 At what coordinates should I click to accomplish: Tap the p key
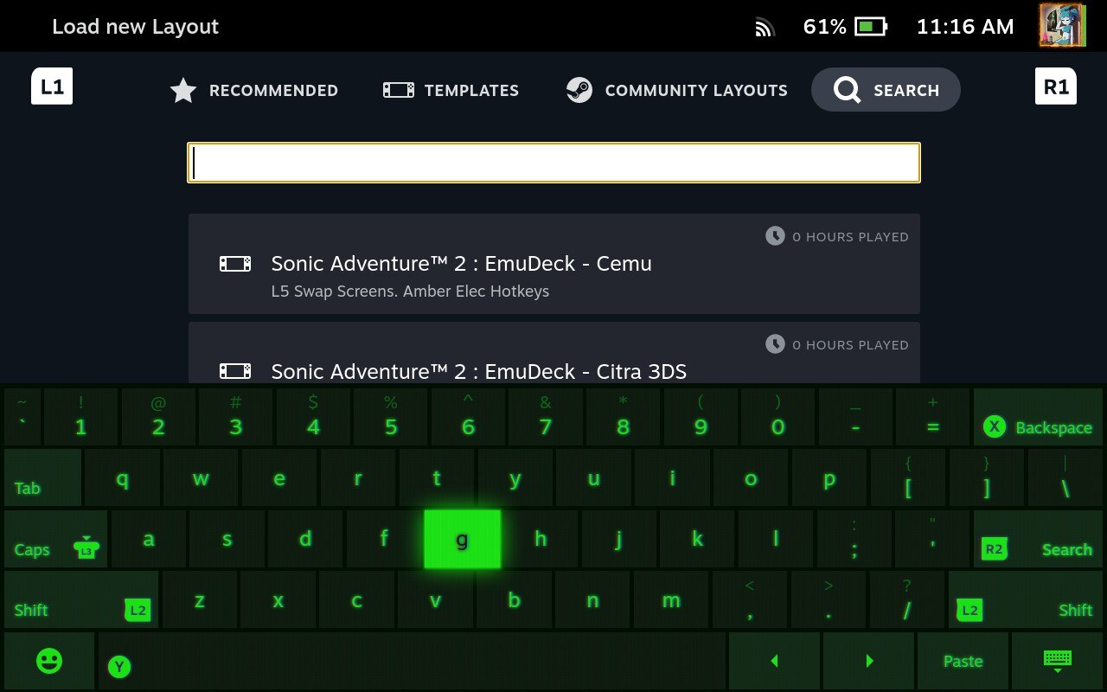pyautogui.click(x=829, y=477)
